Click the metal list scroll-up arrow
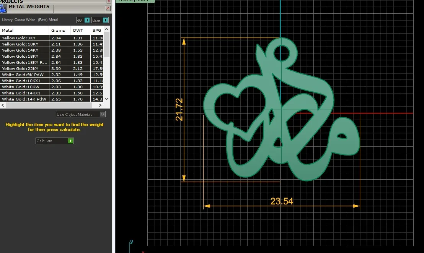The image size is (424, 253). pos(106,29)
